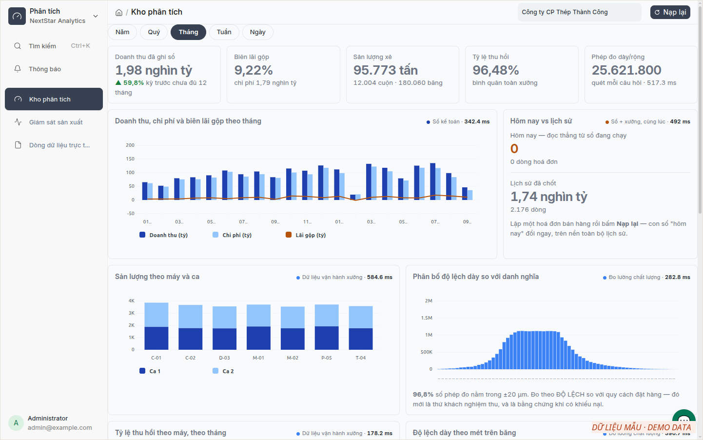Switch period to Năm
The image size is (703, 440).
pos(122,32)
